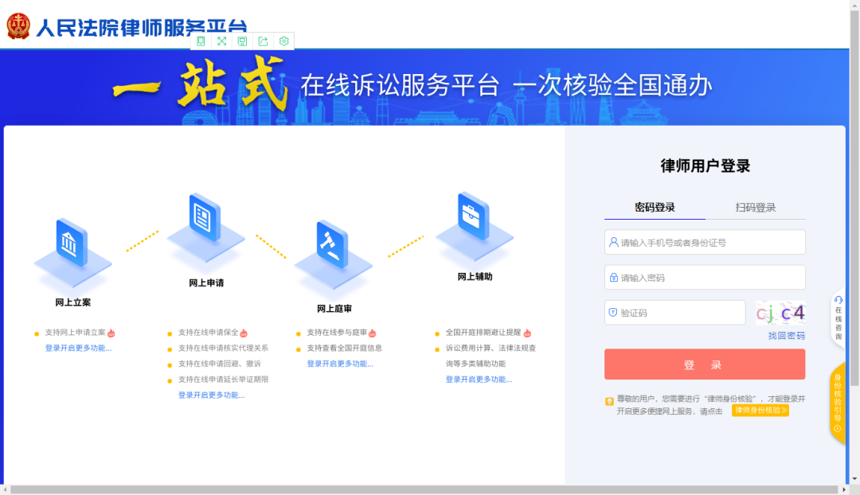Click the user icon in account field
860x495 pixels.
(614, 242)
